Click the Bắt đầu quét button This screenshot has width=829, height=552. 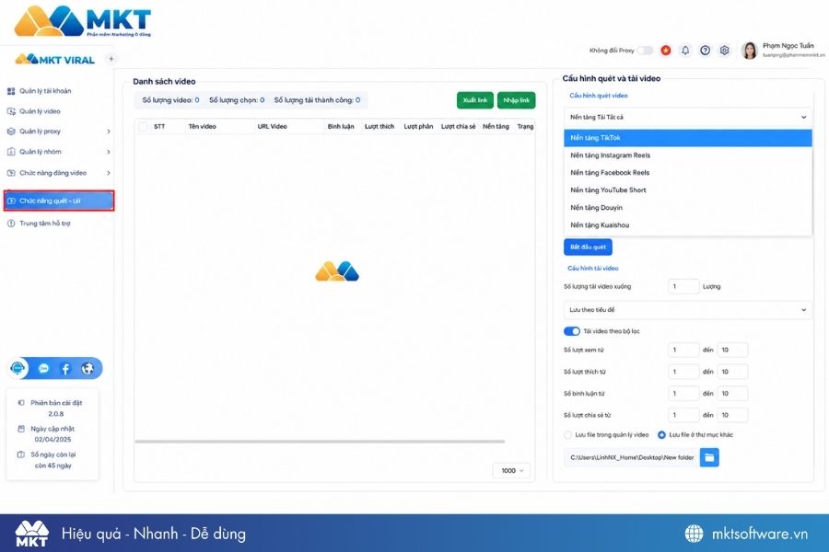(588, 247)
